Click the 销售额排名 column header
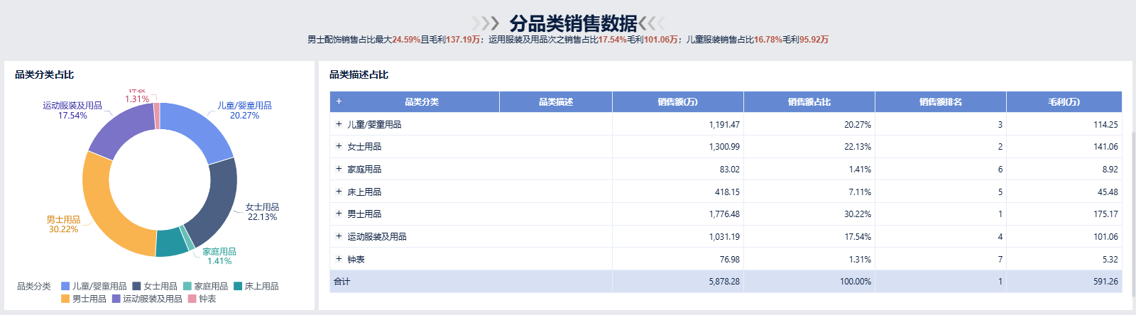The image size is (1136, 315). coord(941,102)
